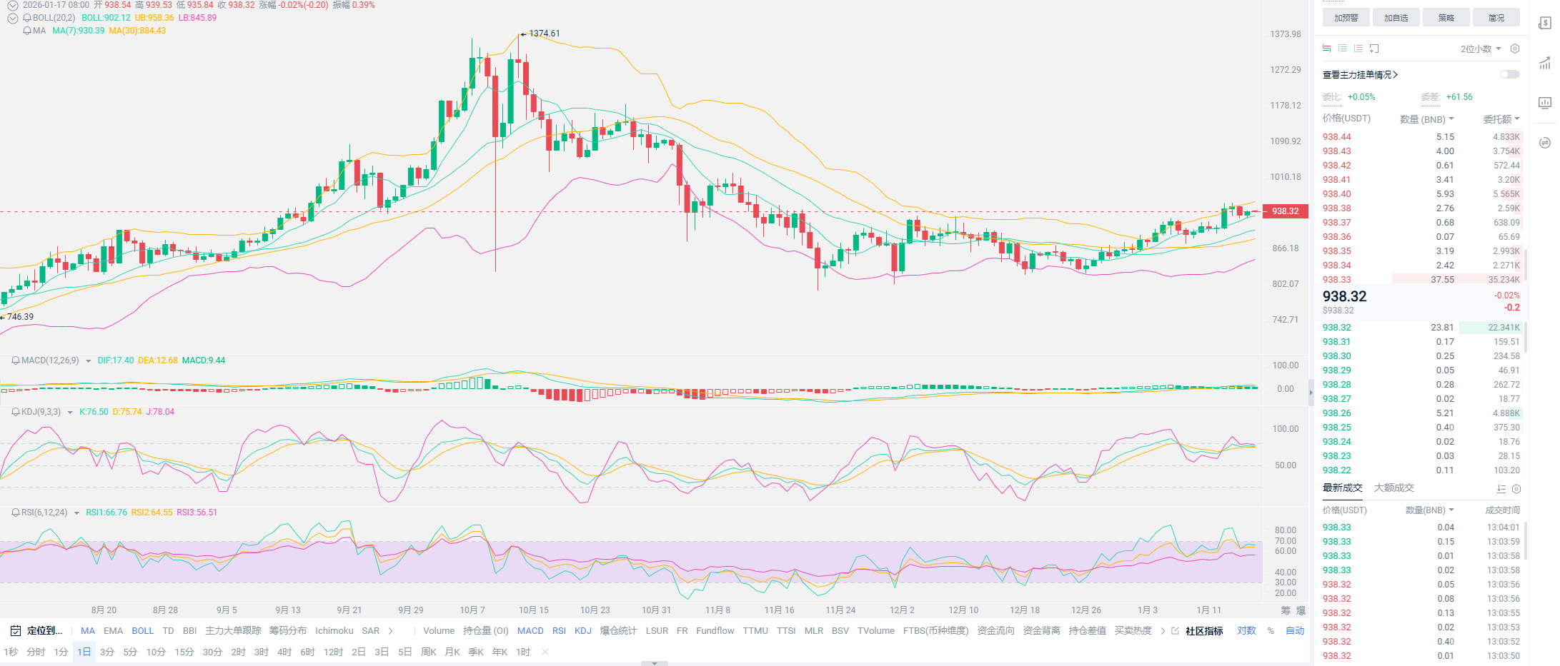Switch to the 大额成交 tab
The height and width of the screenshot is (666, 1560).
point(1393,488)
